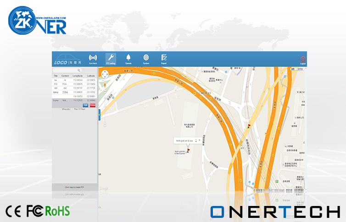Zoom out with the map minus button
This screenshot has height=222, width=346.
[105, 125]
